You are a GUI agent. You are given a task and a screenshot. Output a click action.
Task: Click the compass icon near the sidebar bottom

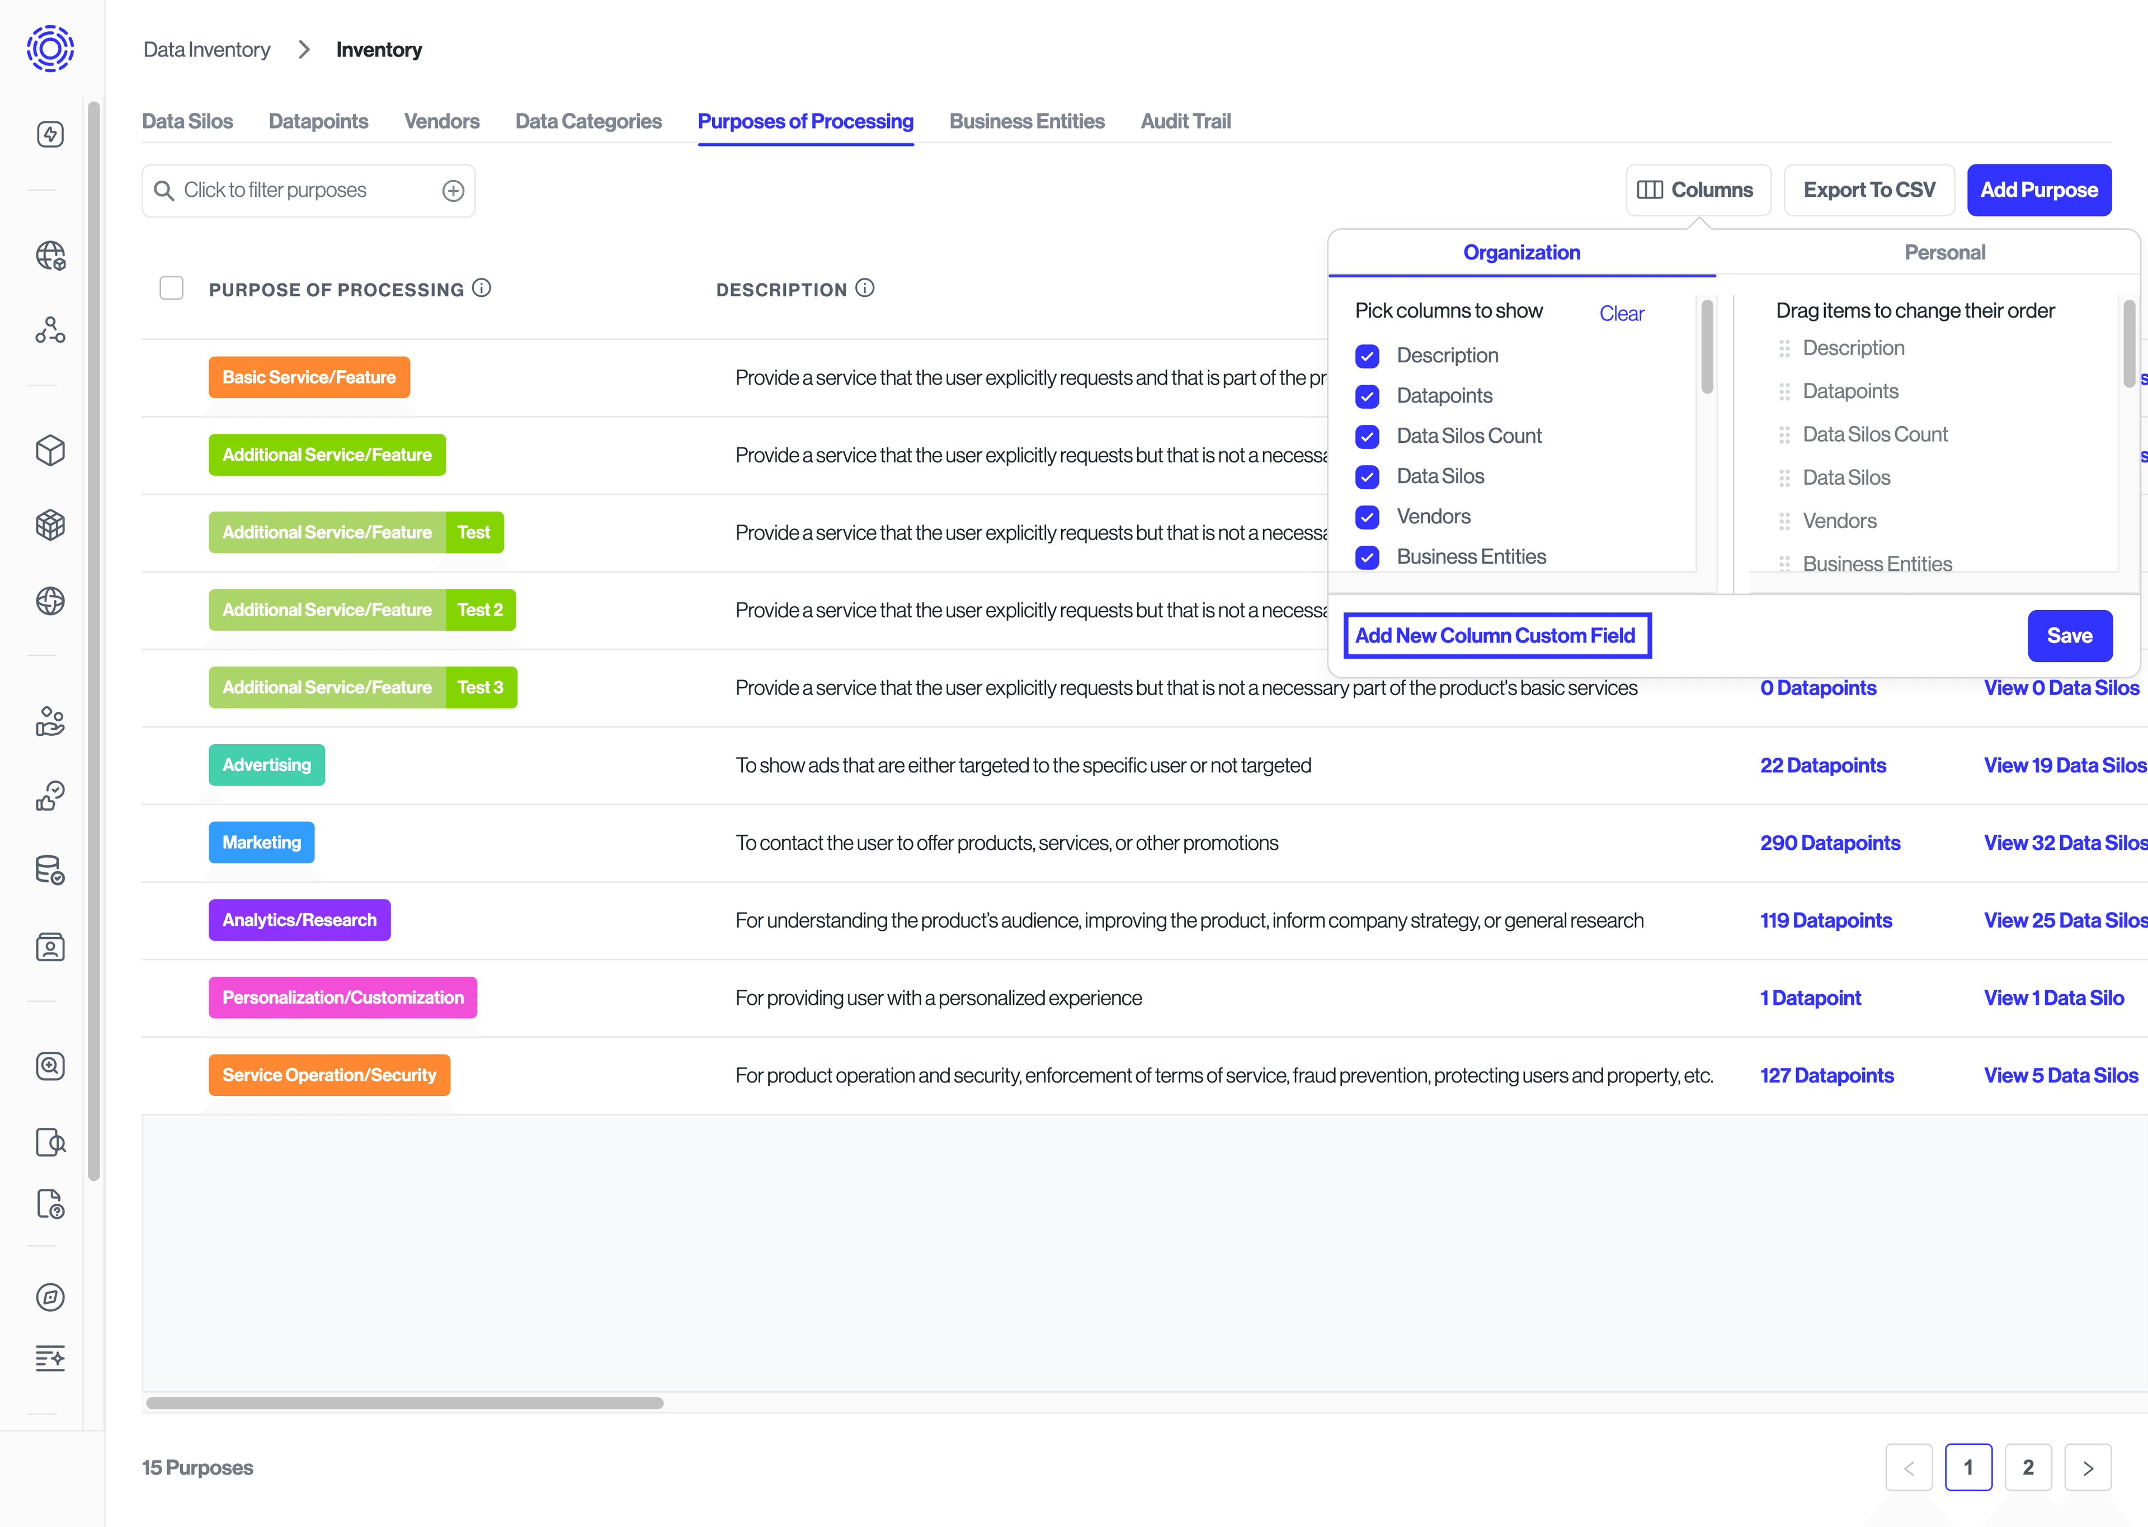click(x=50, y=1298)
